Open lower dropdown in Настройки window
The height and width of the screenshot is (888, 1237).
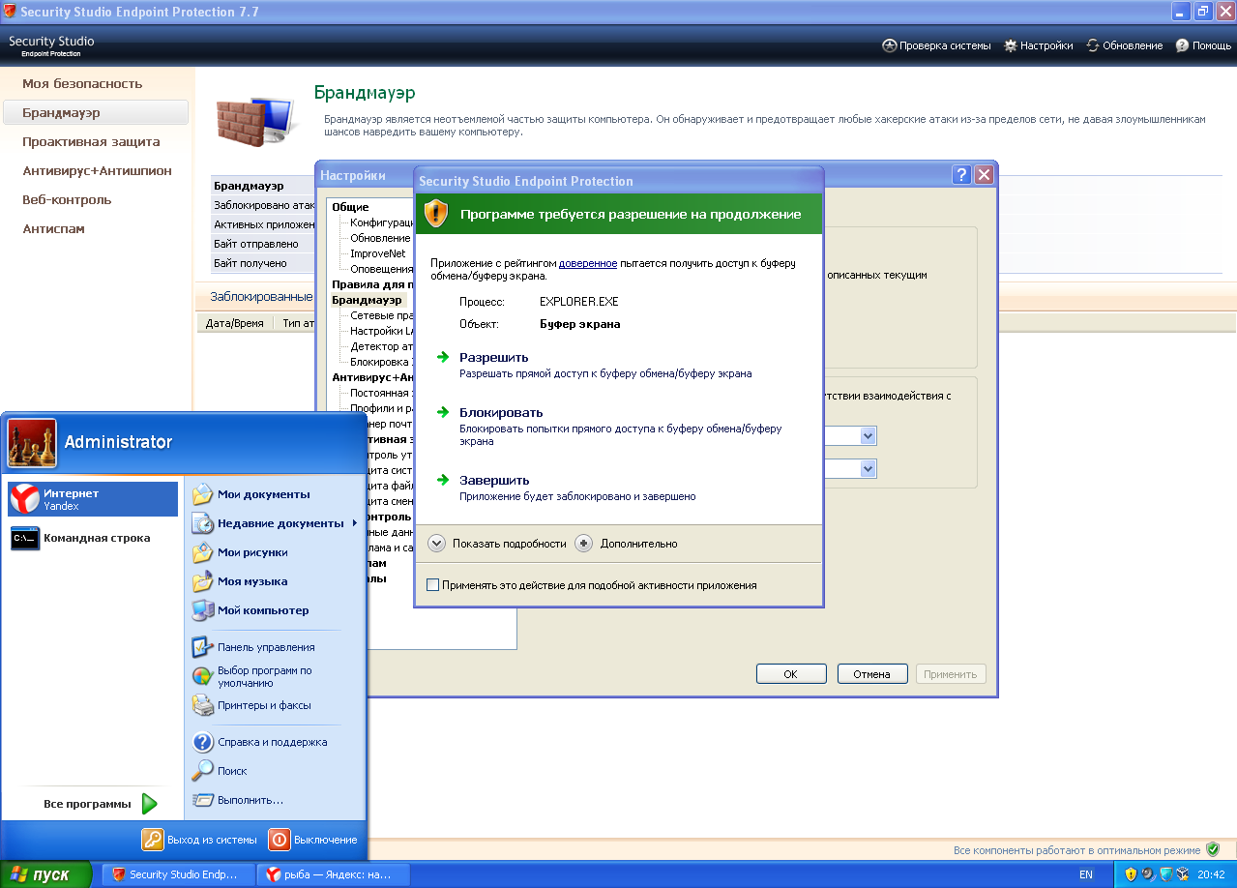point(868,468)
